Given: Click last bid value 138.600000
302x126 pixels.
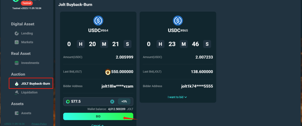Looking at the screenshot, I should [x=202, y=72].
